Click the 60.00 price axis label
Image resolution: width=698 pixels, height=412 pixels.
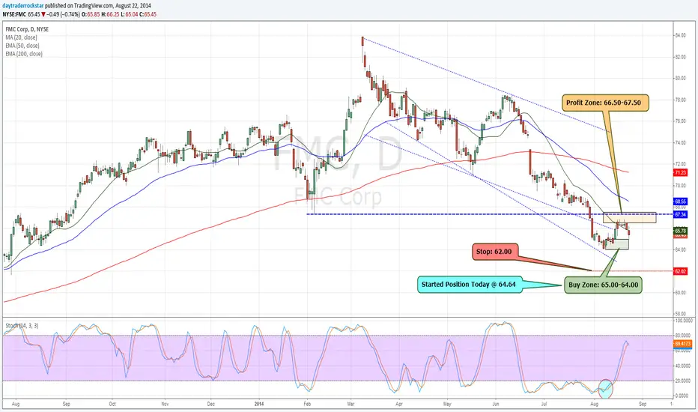[x=680, y=293]
